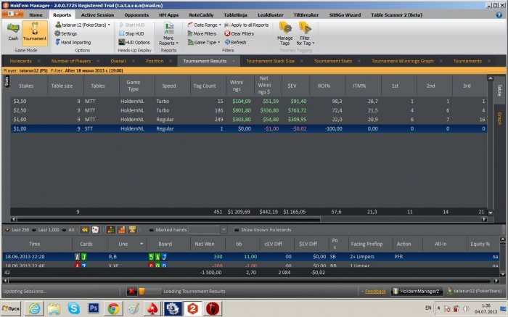508x317 pixels.
Task: Click the results table scroll down arrow
Action: tap(490, 213)
